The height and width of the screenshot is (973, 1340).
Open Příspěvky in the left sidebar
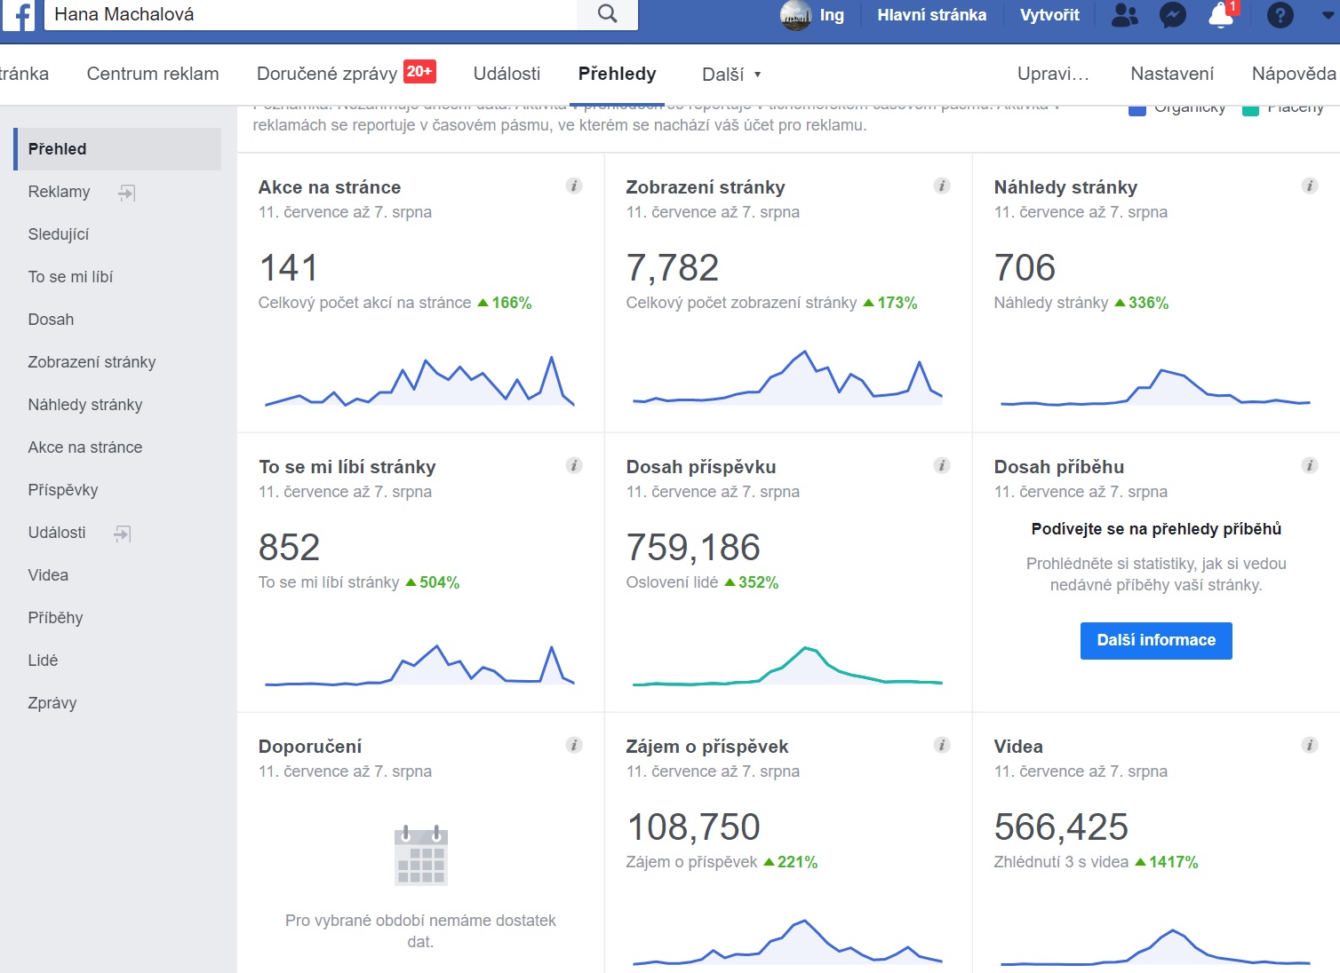(63, 490)
